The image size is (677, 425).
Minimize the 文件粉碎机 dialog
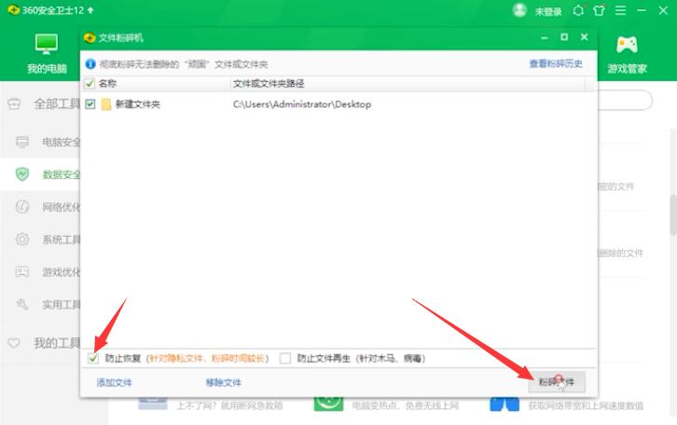(x=545, y=38)
